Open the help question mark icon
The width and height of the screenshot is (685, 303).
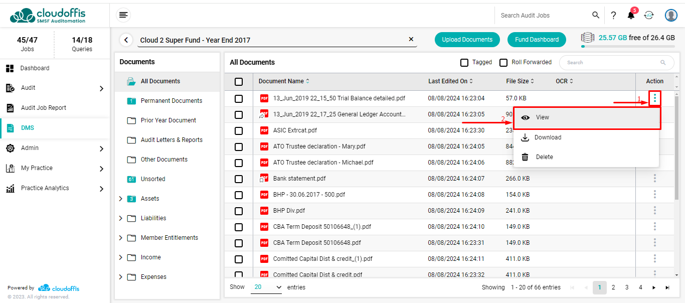point(613,15)
